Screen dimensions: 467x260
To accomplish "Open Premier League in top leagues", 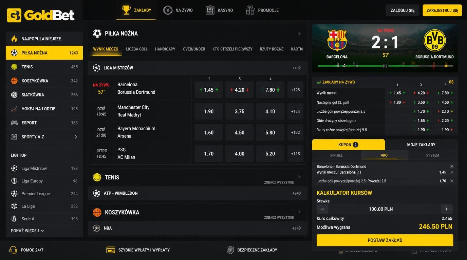I will (x=44, y=194).
